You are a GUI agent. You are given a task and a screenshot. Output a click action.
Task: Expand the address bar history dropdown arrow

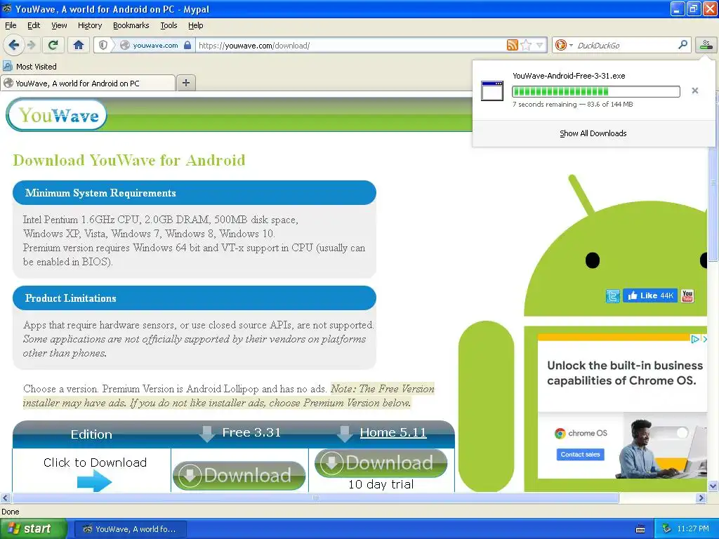click(x=540, y=45)
